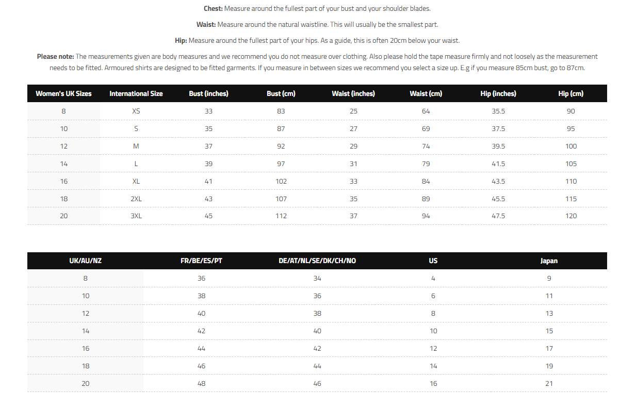Click the "UK/AU/NZ" column header
The width and height of the screenshot is (636, 406).
click(86, 261)
